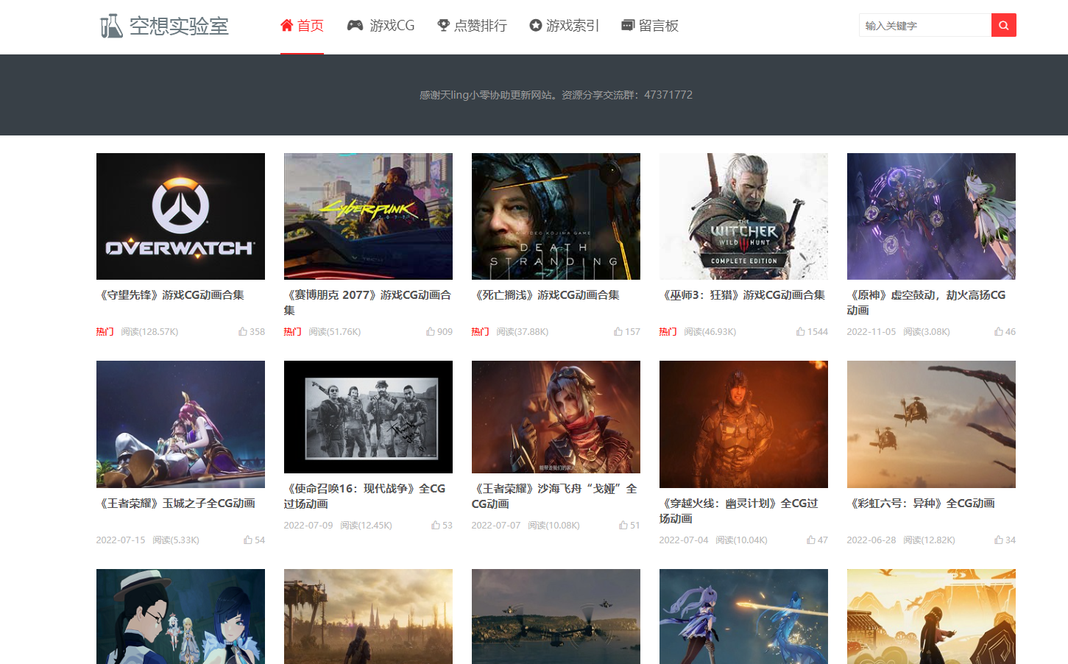This screenshot has height=664, width=1068.
Task: Open 《赛博朋克 2077》游戏CG动画合集 title link
Action: 368,303
